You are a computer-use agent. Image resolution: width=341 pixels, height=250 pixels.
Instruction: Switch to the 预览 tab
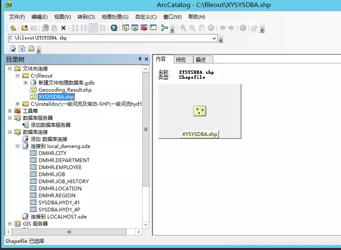pyautogui.click(x=183, y=60)
